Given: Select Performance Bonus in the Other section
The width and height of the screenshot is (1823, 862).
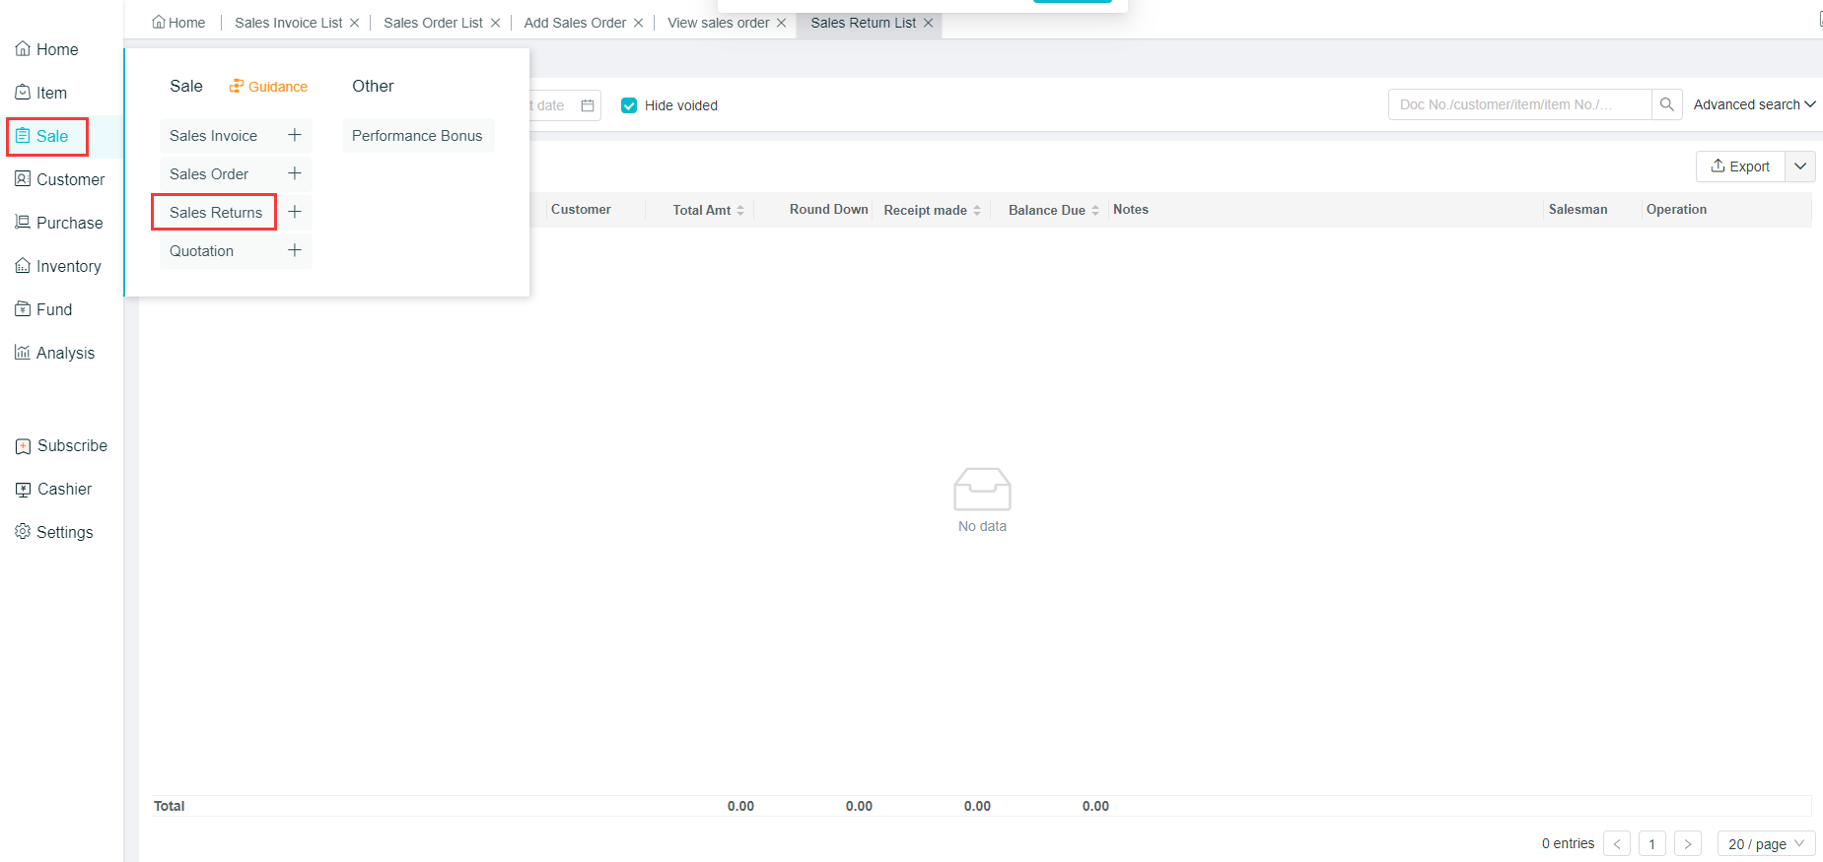Looking at the screenshot, I should coord(417,136).
